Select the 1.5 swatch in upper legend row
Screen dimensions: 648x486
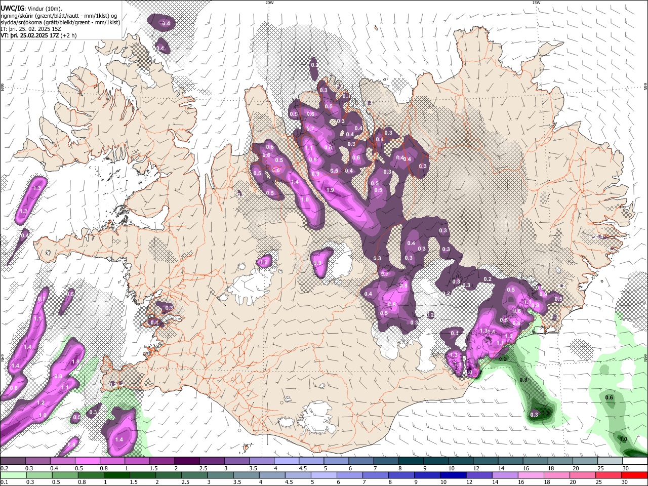161,461
